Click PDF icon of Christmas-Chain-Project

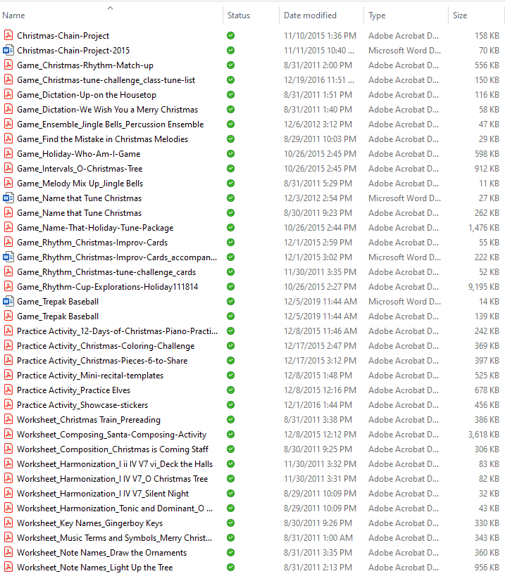point(8,36)
